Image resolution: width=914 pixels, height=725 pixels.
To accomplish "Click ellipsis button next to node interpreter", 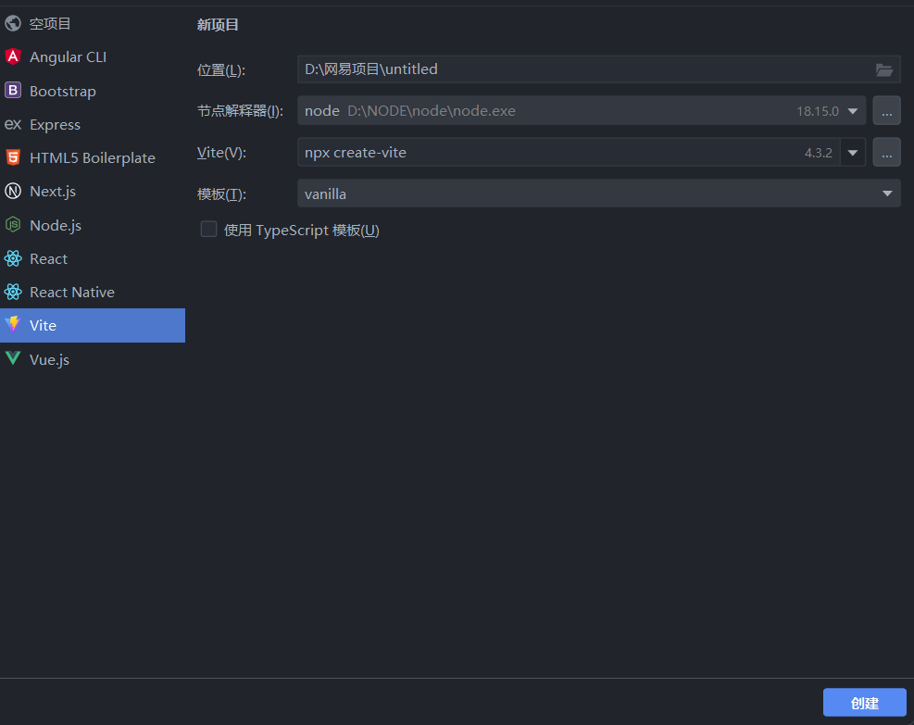I will coord(886,111).
